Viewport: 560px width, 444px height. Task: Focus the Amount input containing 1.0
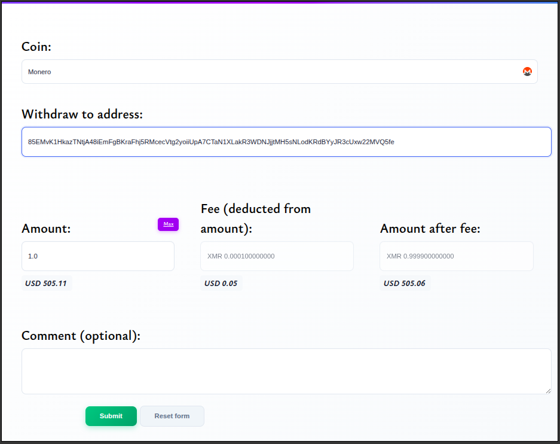pos(97,256)
